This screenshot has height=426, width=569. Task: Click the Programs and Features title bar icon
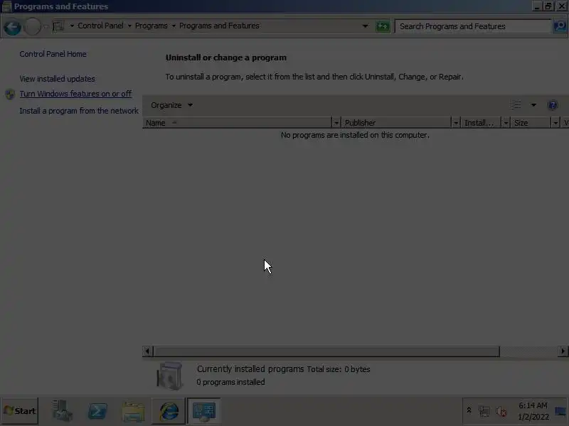click(7, 6)
